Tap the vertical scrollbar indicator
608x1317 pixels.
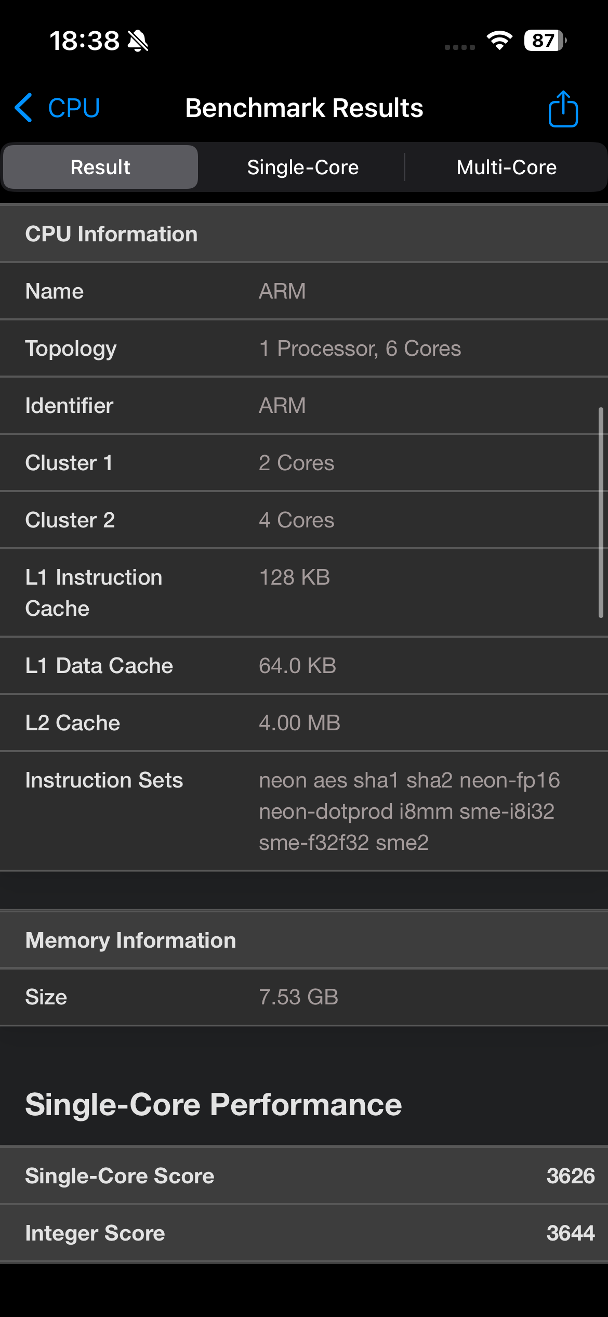tap(601, 512)
